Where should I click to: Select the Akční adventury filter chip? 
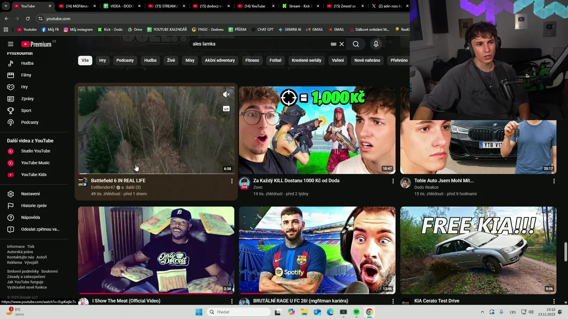tap(220, 60)
